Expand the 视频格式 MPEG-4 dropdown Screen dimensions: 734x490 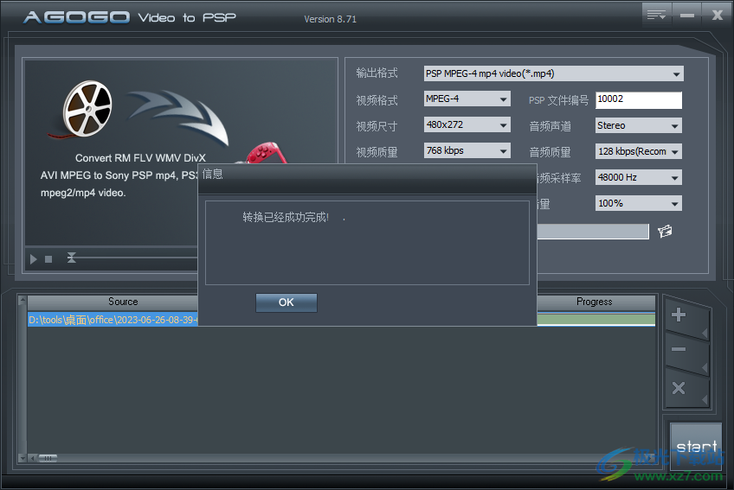pyautogui.click(x=467, y=99)
